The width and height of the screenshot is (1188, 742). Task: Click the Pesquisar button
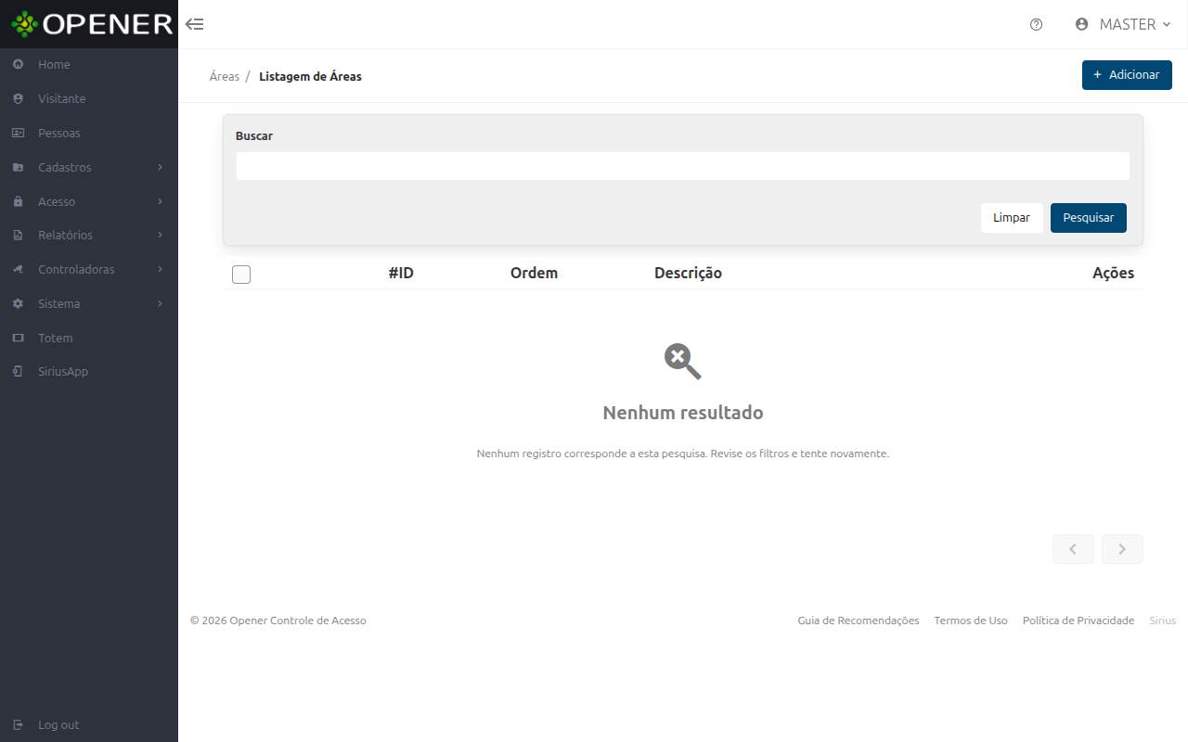coord(1089,218)
